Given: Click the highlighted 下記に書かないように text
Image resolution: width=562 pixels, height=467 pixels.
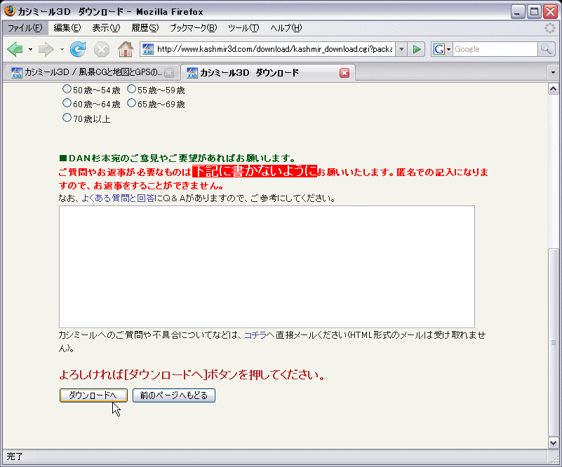Looking at the screenshot, I should click(255, 171).
